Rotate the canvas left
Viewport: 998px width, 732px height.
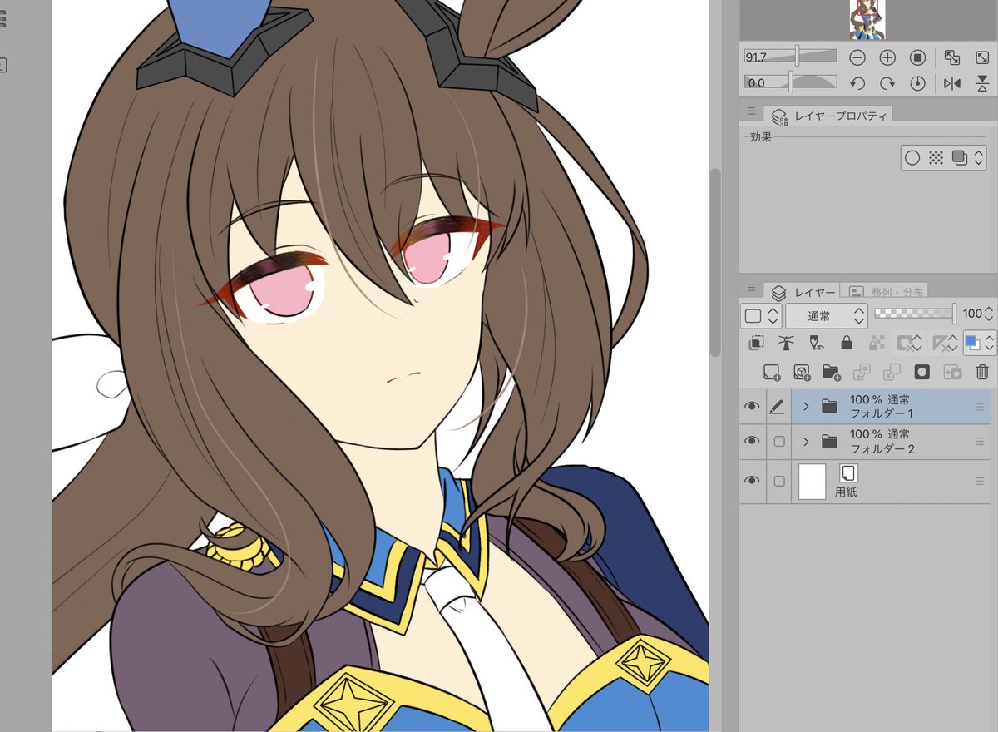pyautogui.click(x=857, y=83)
